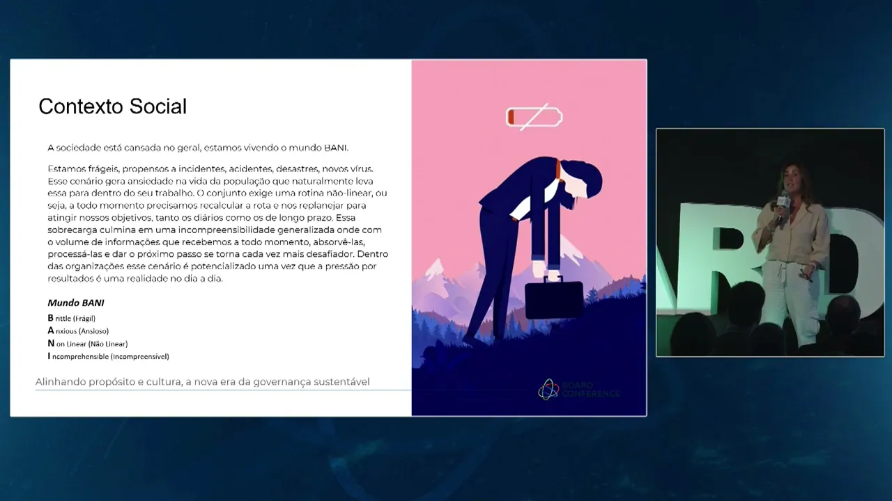This screenshot has width=892, height=501.
Task: Click the low battery icon in illustration
Action: (x=534, y=117)
